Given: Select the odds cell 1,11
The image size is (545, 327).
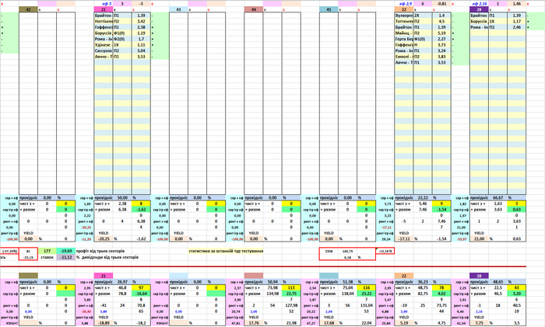Looking at the screenshot, I should [141, 45].
